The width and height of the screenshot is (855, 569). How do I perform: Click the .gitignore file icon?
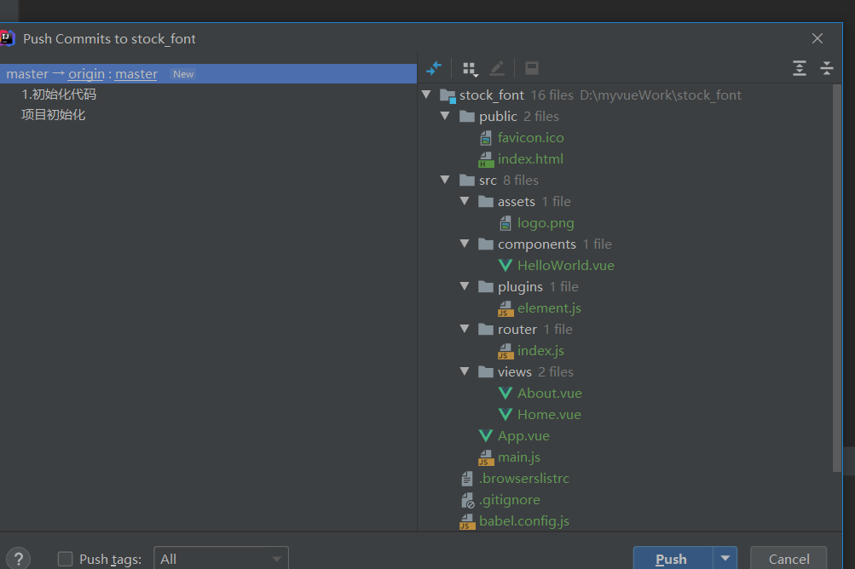pos(468,500)
